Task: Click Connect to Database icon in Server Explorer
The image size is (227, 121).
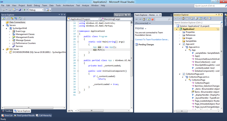Action: coord(12,18)
